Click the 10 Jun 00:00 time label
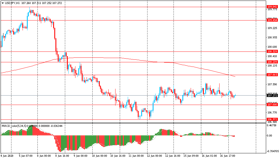Image resolution: width=279 pixels, height=159 pixels. click(x=99, y=156)
